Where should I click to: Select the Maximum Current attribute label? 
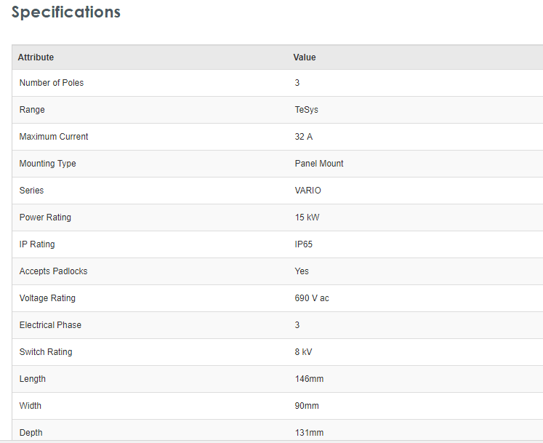coord(54,137)
